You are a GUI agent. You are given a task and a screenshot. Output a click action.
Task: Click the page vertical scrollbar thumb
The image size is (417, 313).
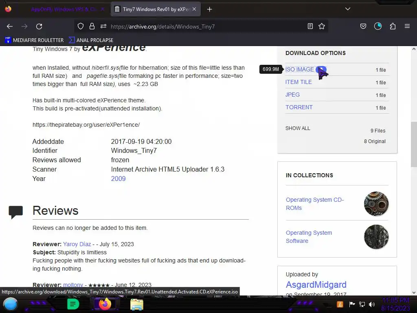(414, 145)
